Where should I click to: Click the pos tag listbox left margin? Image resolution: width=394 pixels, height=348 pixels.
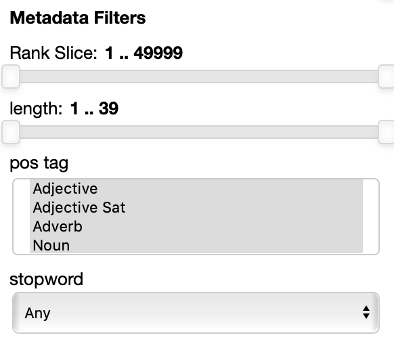coord(22,217)
